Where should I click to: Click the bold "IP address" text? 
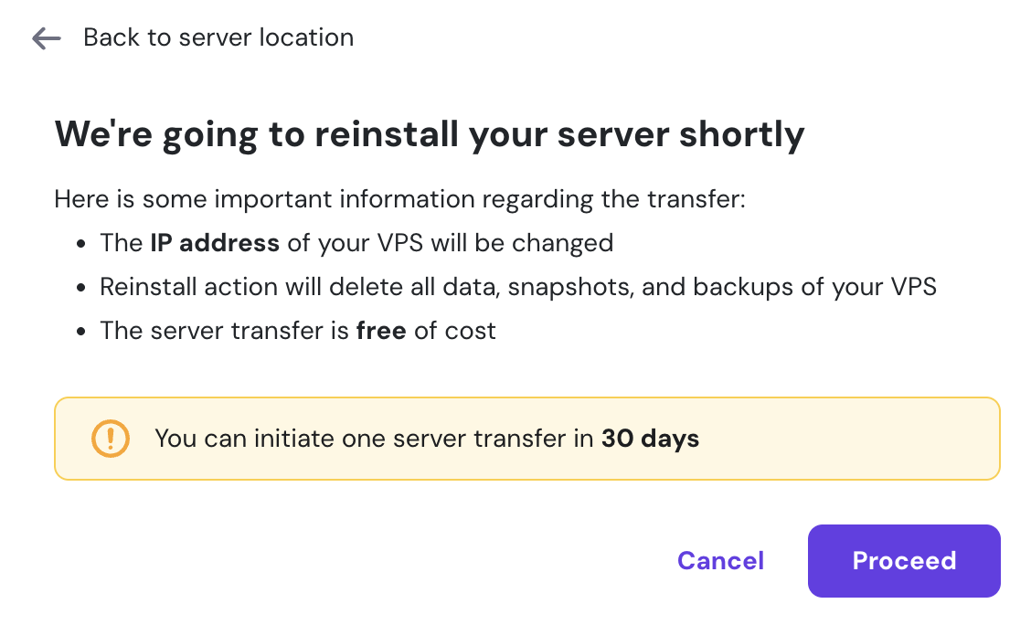pos(215,243)
